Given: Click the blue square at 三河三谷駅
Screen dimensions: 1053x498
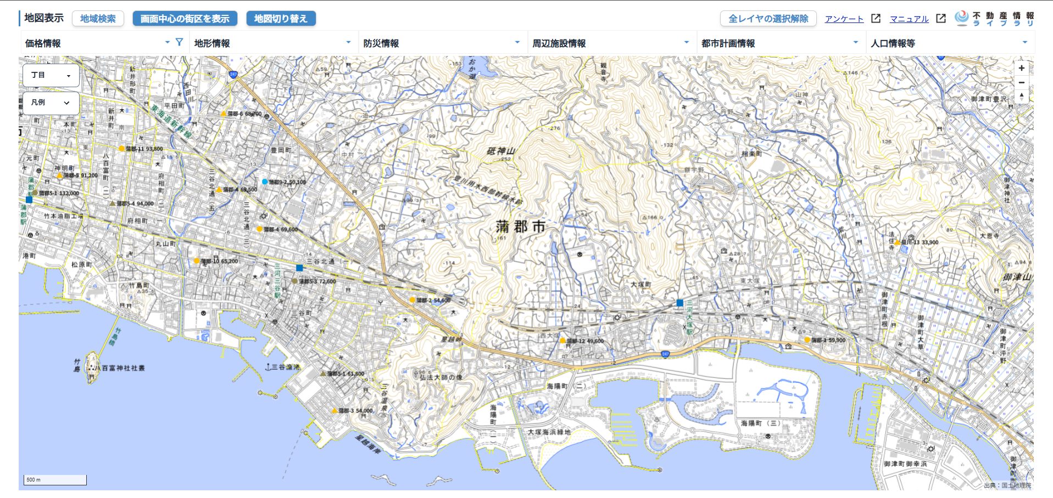Looking at the screenshot, I should [x=299, y=268].
